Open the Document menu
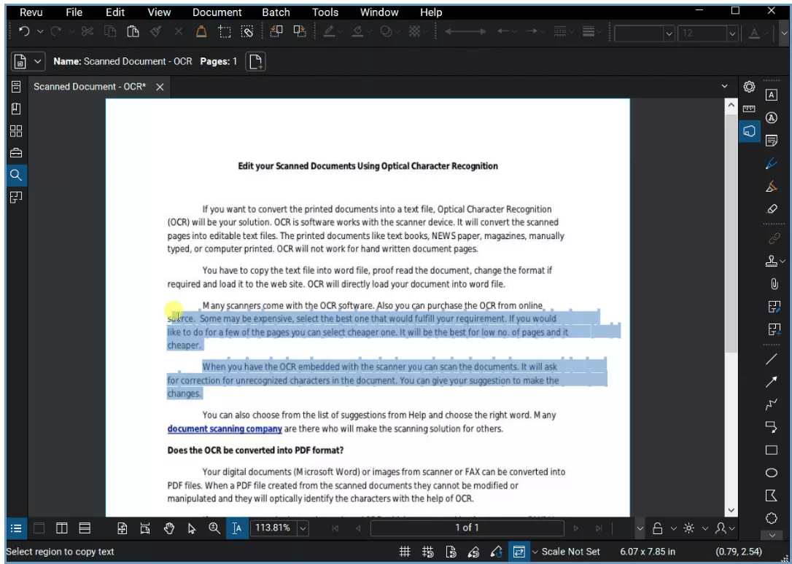792x564 pixels. (217, 12)
